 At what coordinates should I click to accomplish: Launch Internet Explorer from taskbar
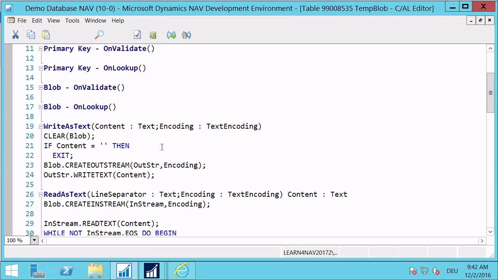click(x=182, y=271)
